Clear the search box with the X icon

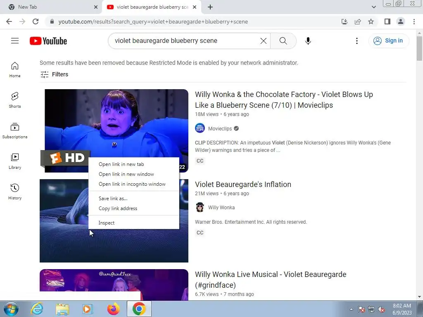263,41
